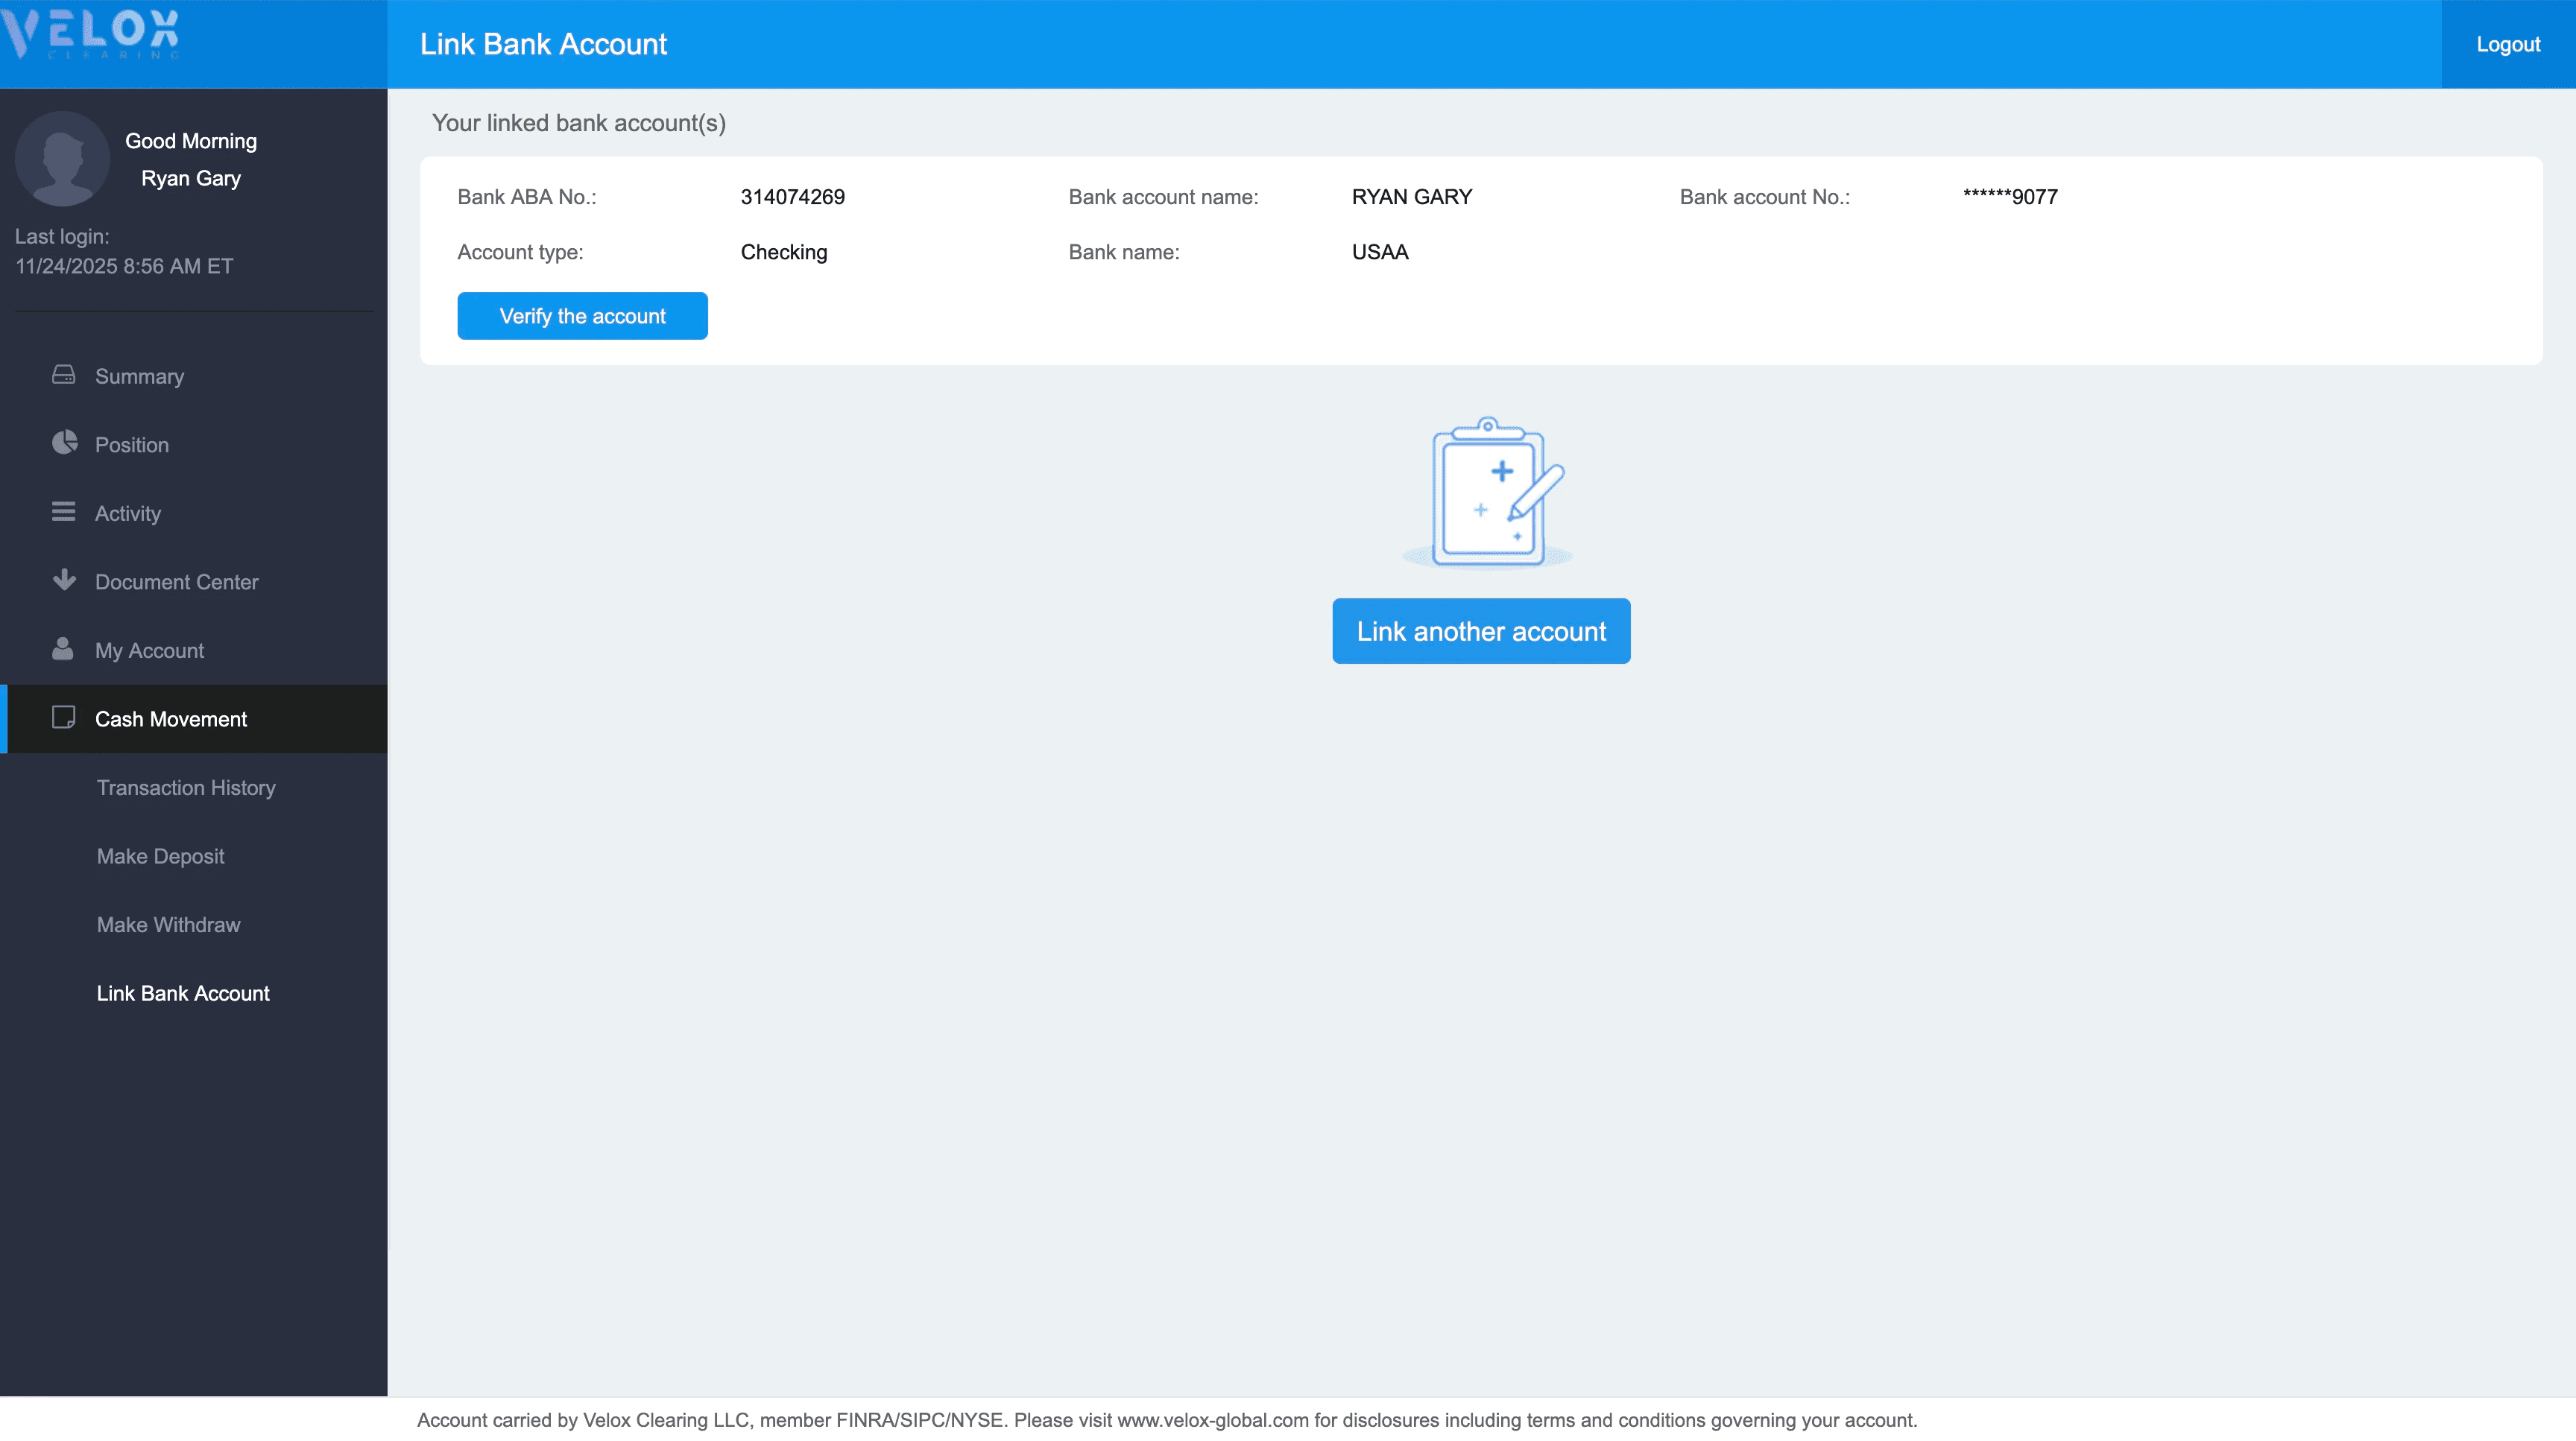Click the Summary inbox icon
The image size is (2576, 1441).
click(x=64, y=375)
